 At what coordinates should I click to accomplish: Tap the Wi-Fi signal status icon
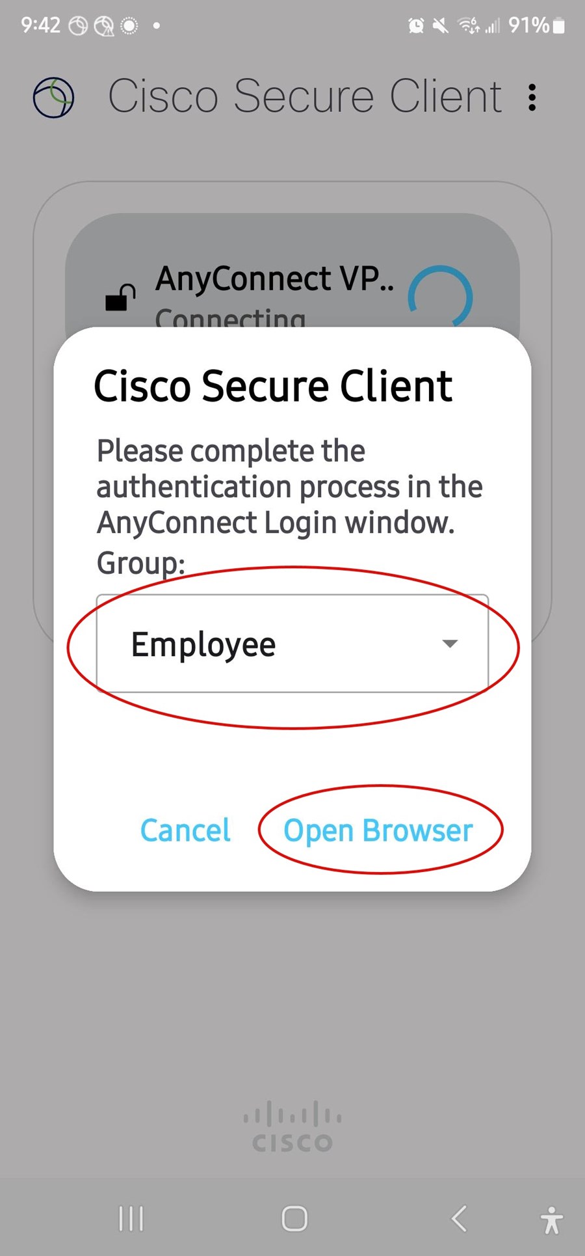(x=469, y=25)
